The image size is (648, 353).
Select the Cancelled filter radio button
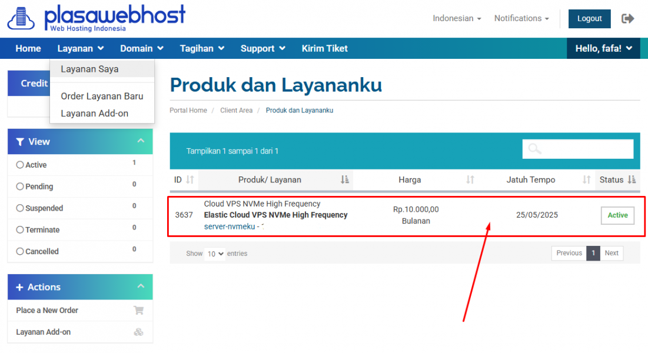20,251
